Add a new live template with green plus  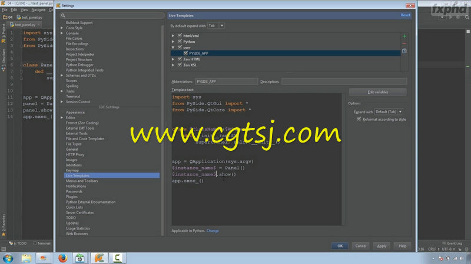coord(404,36)
